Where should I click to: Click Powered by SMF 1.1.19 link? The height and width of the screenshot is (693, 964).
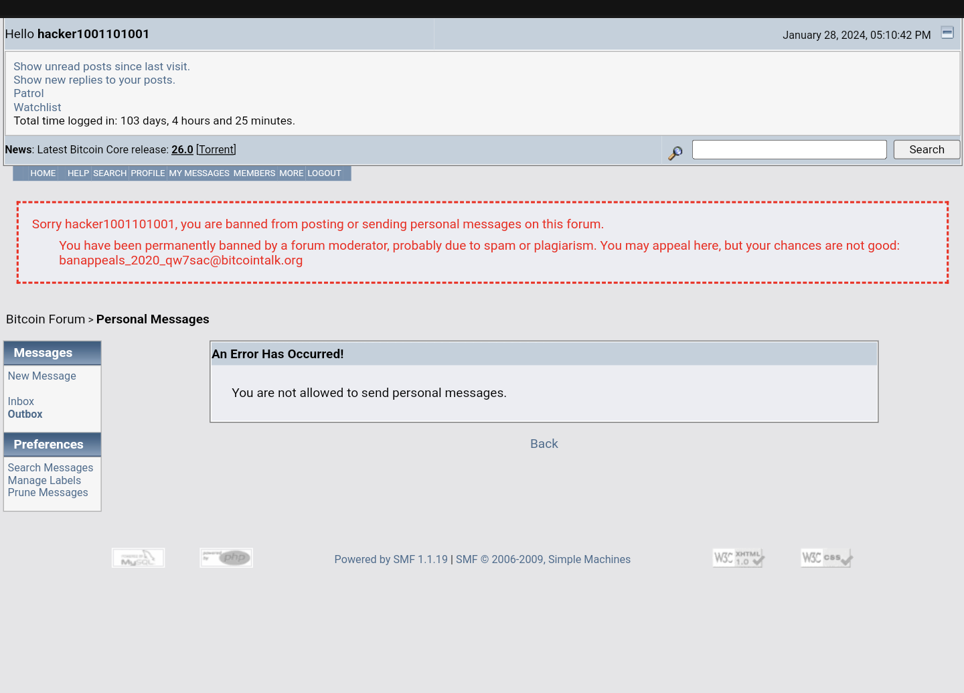tap(391, 560)
